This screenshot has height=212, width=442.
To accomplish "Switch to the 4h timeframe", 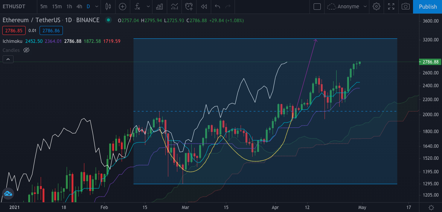I will (79, 6).
